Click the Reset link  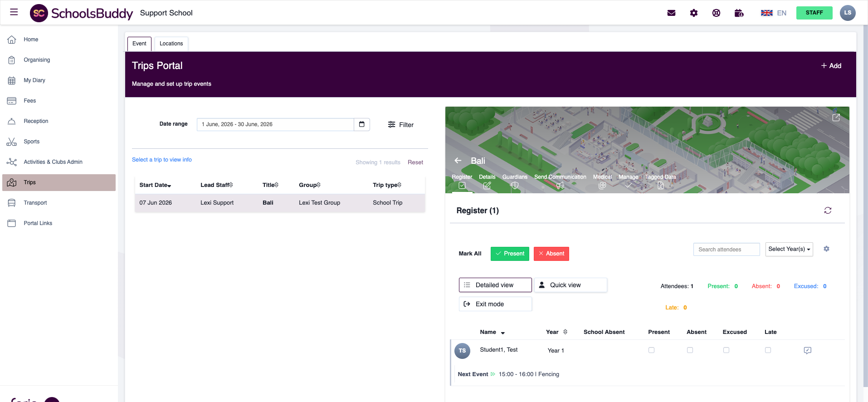415,162
